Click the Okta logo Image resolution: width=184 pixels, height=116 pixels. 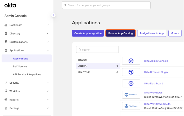[10, 5]
